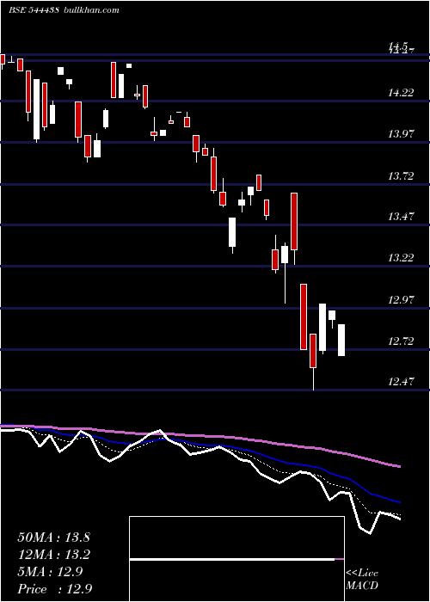Click the MACD indicator box

(236, 559)
